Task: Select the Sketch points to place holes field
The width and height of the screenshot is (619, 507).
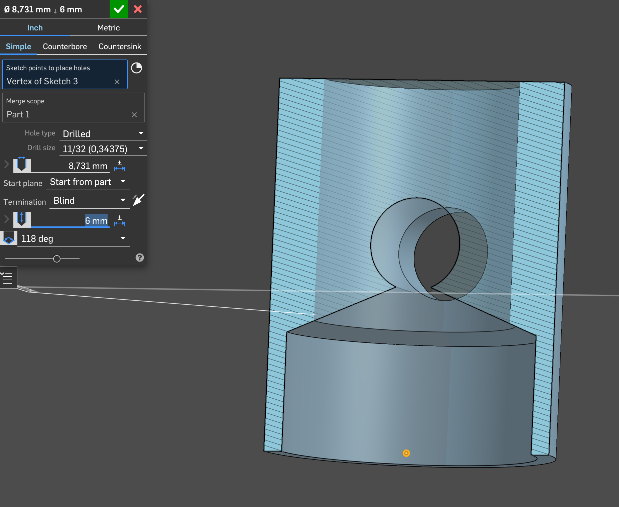Action: 65,75
